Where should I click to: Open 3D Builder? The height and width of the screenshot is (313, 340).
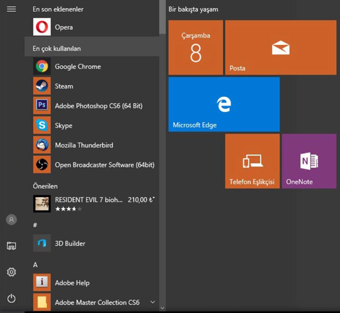pos(70,243)
